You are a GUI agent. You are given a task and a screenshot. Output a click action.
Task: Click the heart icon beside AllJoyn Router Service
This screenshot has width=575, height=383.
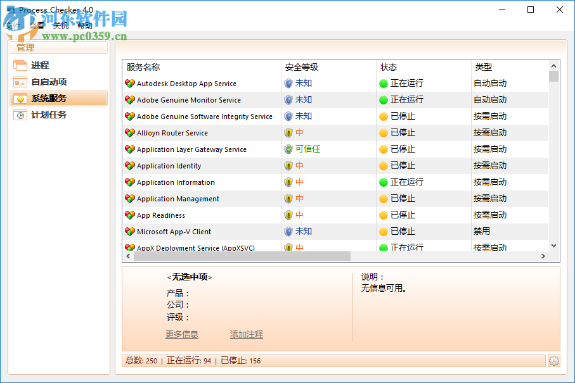[x=129, y=132]
